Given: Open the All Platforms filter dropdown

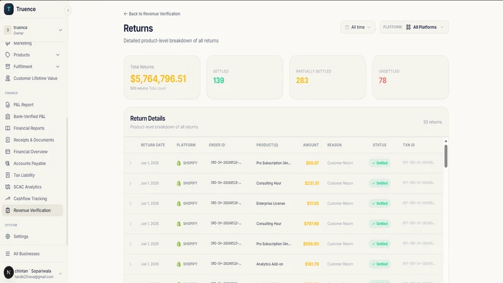Looking at the screenshot, I should [414, 27].
